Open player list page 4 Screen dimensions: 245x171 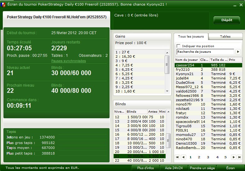pos(217,157)
